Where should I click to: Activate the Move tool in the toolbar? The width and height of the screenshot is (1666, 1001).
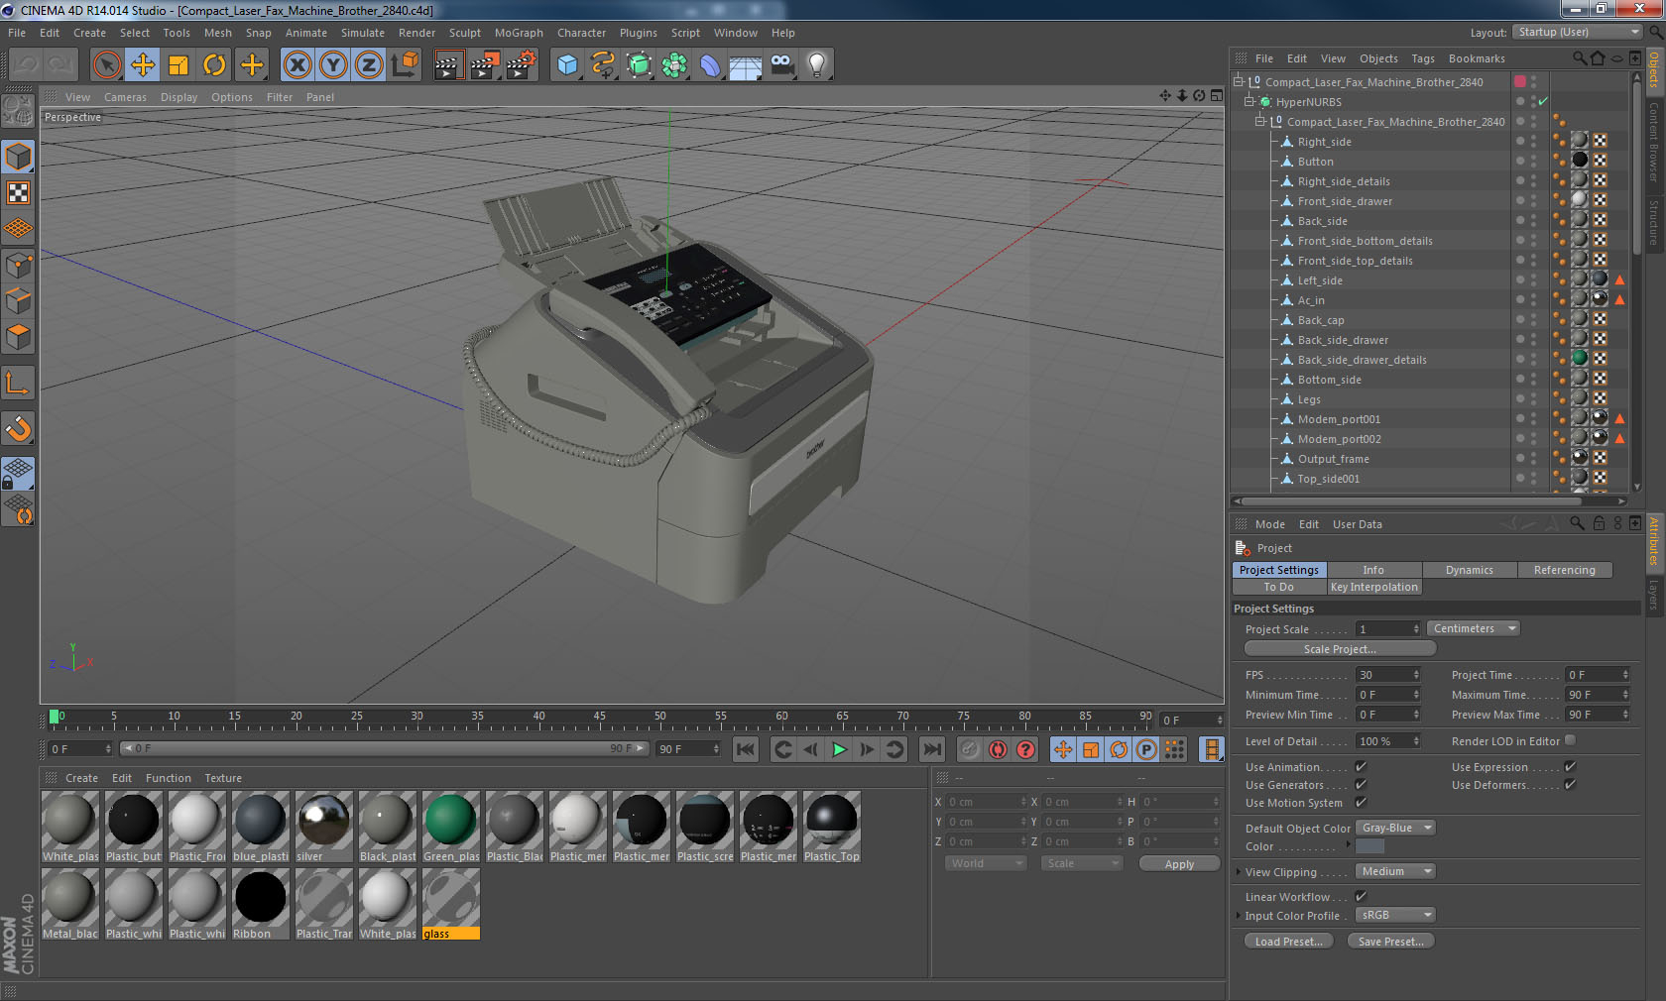143,64
